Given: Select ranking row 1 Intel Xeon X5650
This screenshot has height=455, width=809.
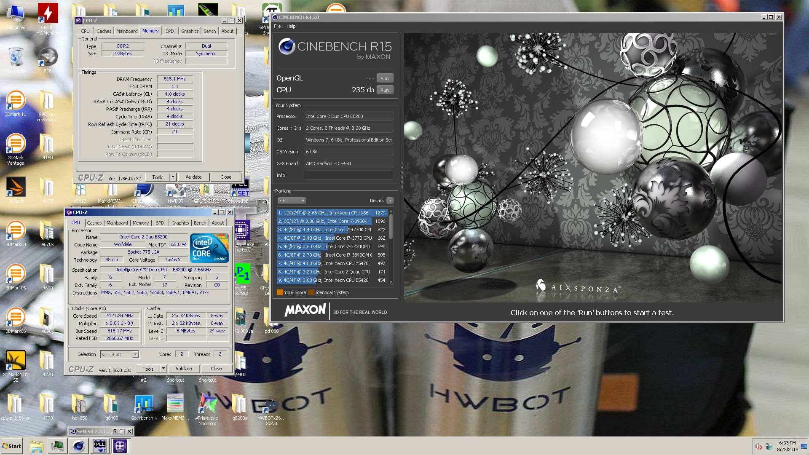Looking at the screenshot, I should coord(332,213).
